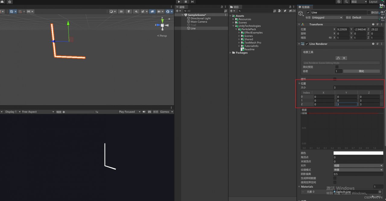Select Main Camera in Hierarchy
The height and width of the screenshot is (201, 386).
199,22
